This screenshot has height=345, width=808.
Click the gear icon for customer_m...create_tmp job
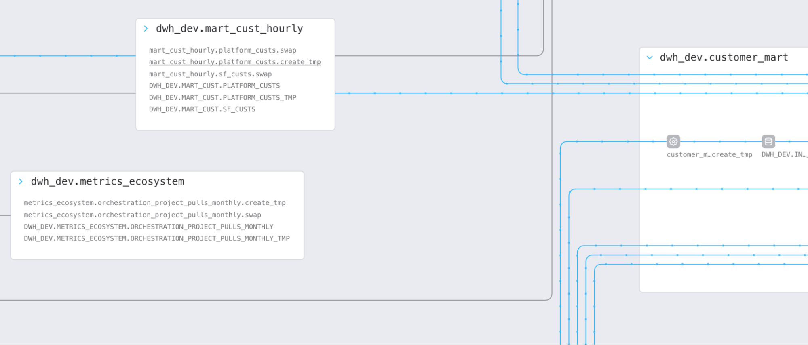673,141
